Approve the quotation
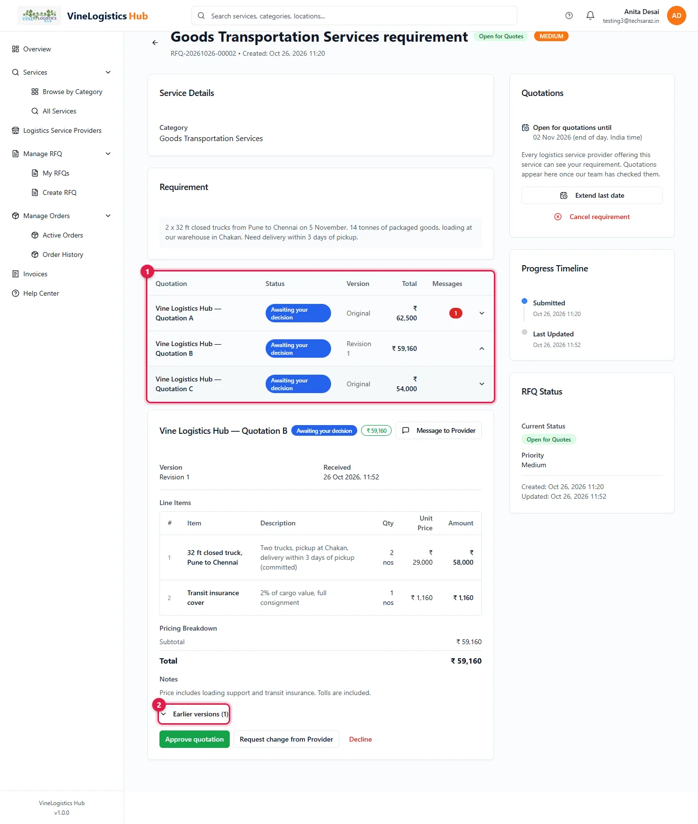The width and height of the screenshot is (698, 824). point(194,739)
